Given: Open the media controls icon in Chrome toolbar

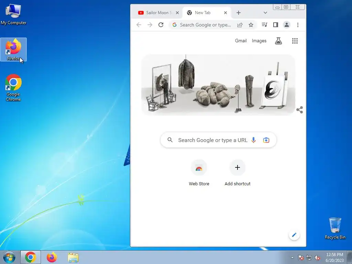Looking at the screenshot, I should [x=264, y=25].
